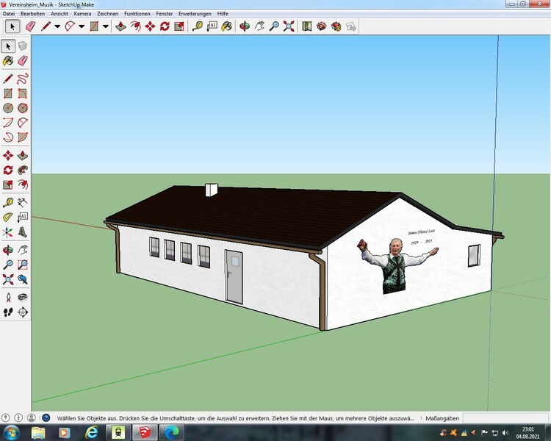Select the Eraser tool in top toolbar
Viewport: 551px width, 441px height.
tap(31, 26)
